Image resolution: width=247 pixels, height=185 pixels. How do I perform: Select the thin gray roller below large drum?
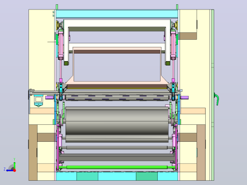coord(117,148)
